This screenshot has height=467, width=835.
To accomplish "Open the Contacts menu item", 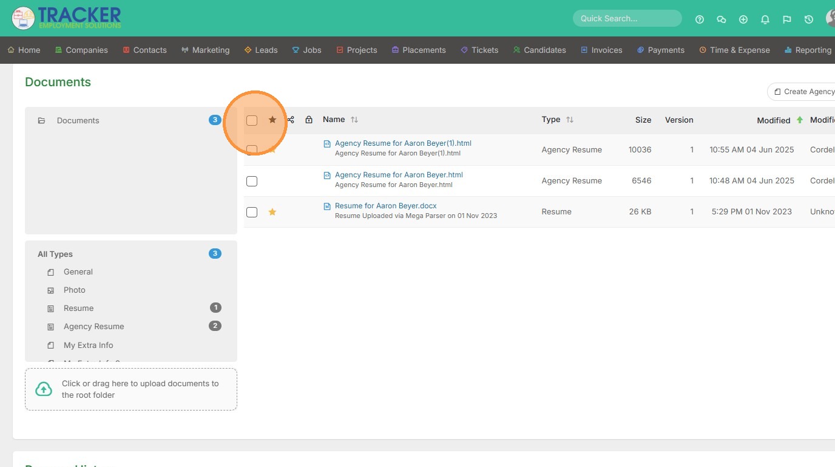I will [144, 50].
